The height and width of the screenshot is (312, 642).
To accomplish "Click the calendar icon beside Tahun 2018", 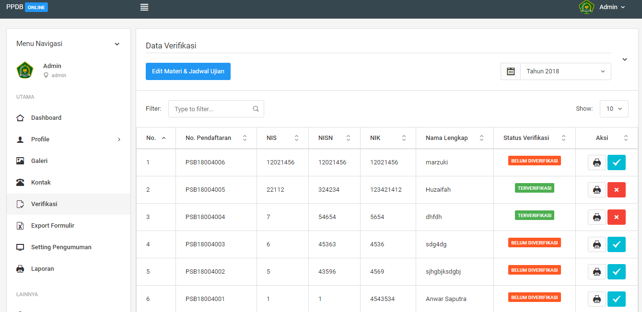I will tap(511, 71).
